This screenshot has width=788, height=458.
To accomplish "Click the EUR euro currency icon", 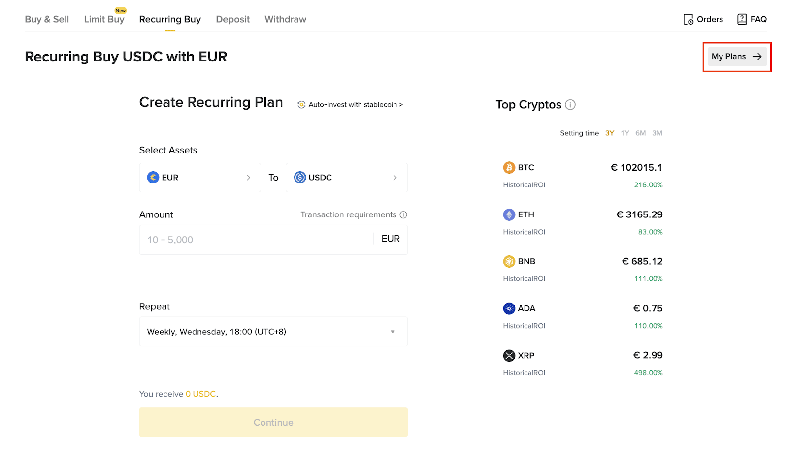I will pyautogui.click(x=153, y=178).
